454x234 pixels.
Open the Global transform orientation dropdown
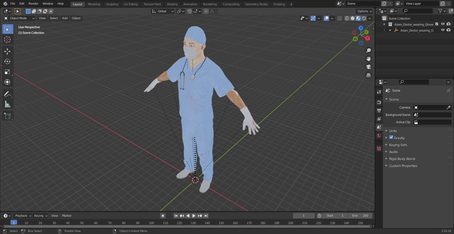tap(163, 11)
